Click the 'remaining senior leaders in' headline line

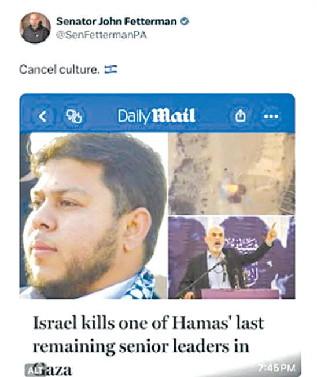point(141,346)
